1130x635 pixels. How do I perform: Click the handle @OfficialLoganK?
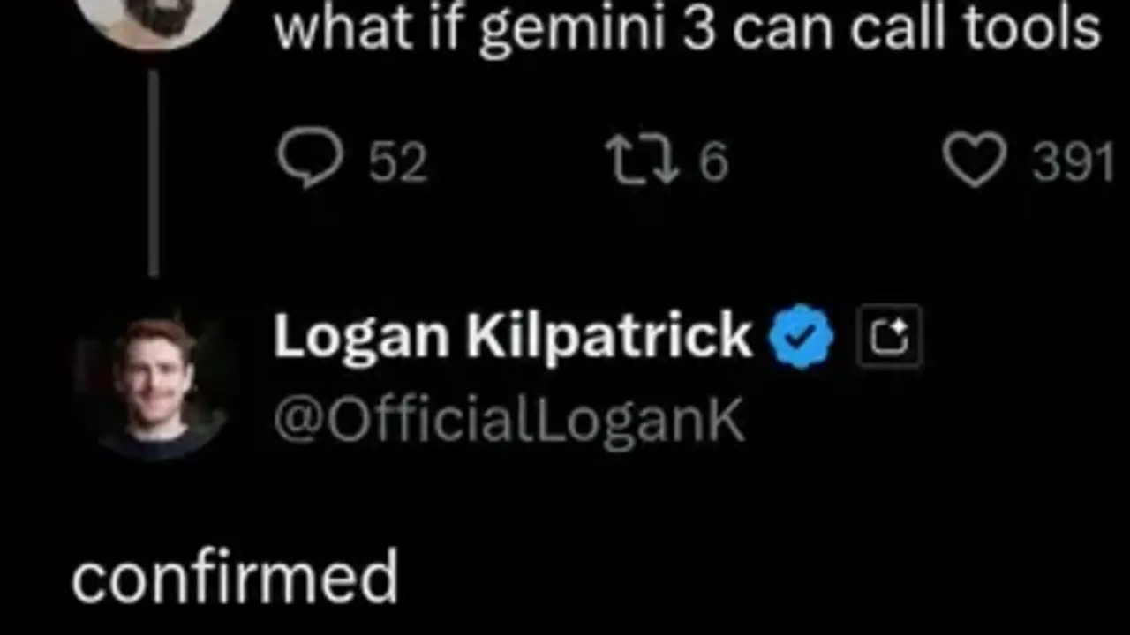509,417
